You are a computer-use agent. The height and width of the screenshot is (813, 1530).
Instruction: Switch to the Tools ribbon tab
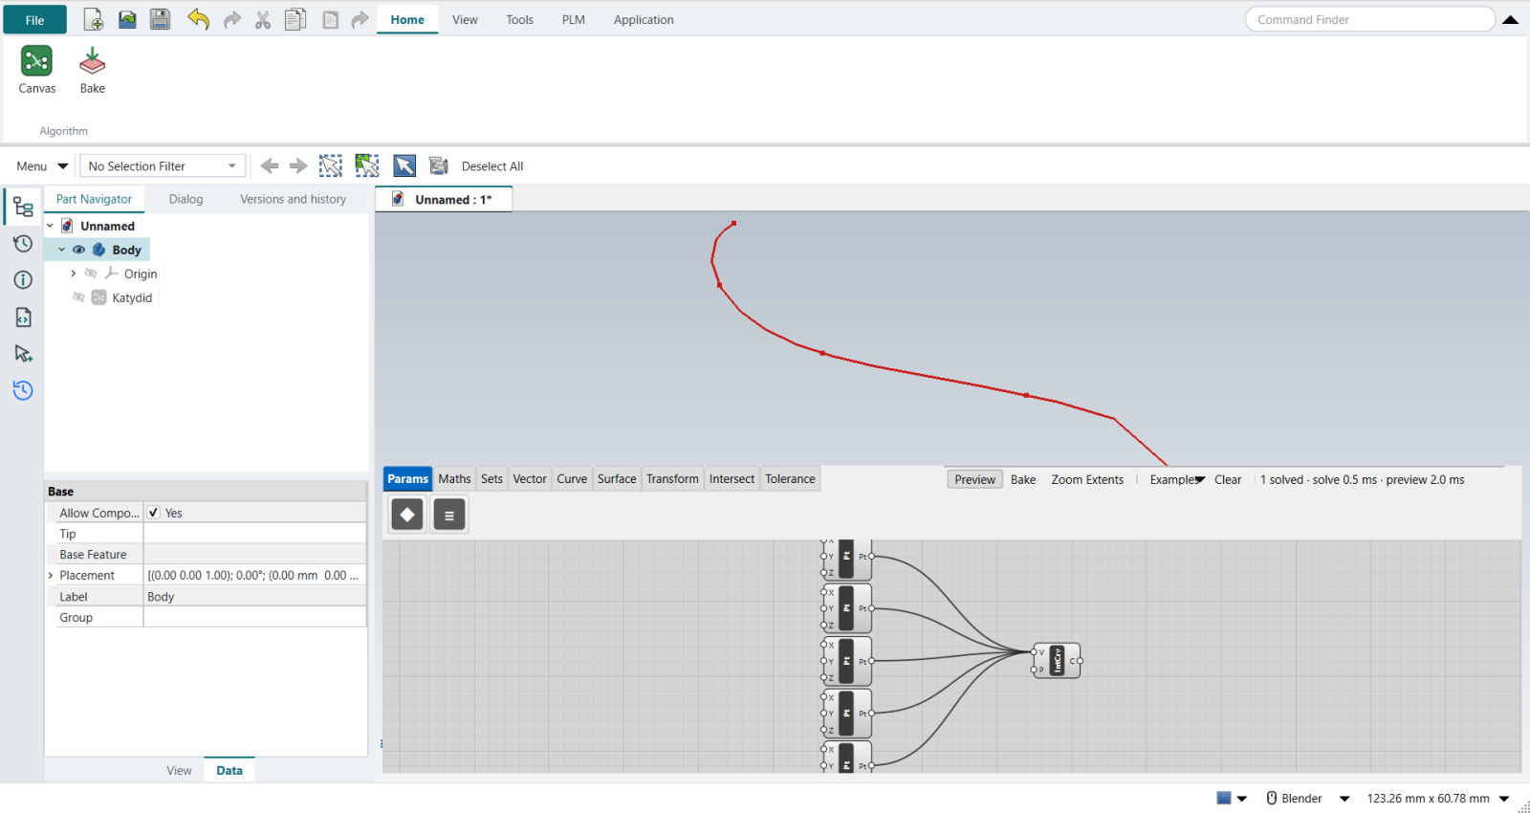coord(520,19)
